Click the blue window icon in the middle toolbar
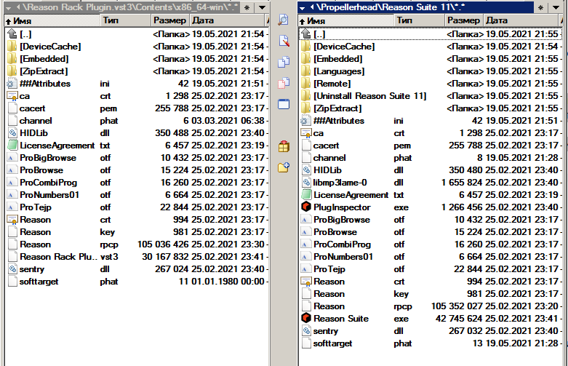 (284, 104)
